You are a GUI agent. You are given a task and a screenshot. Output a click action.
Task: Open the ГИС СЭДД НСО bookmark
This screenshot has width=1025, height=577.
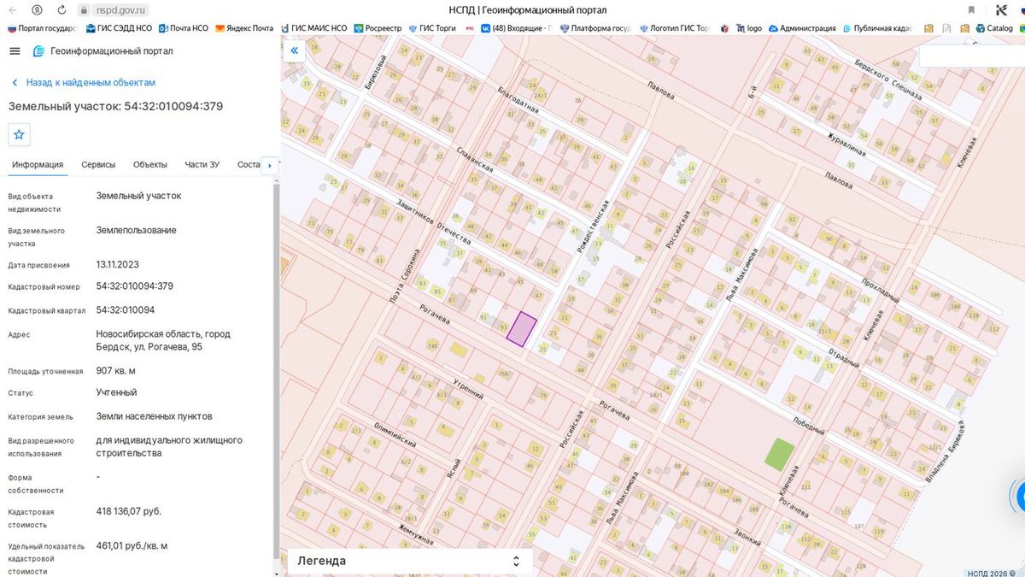pos(119,28)
